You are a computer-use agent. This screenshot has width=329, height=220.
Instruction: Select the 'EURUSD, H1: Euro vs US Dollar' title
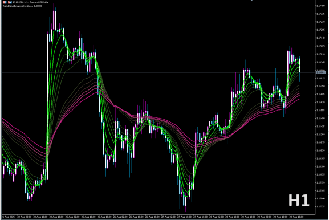click(31, 2)
